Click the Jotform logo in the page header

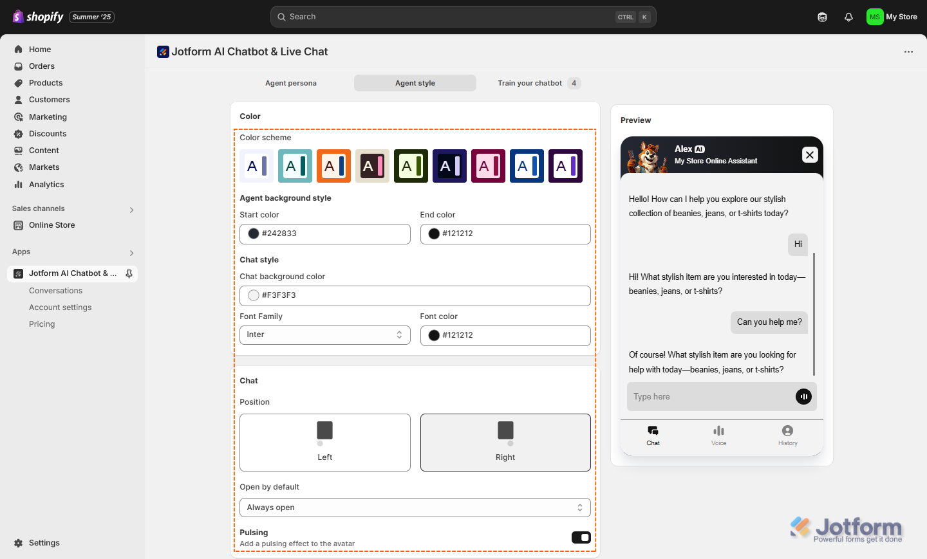(163, 52)
